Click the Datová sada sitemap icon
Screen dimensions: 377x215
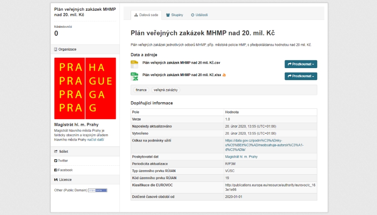coord(136,15)
